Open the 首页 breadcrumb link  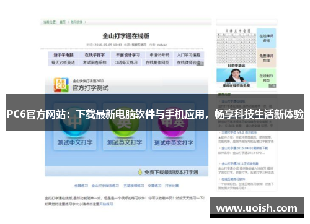point(63,22)
